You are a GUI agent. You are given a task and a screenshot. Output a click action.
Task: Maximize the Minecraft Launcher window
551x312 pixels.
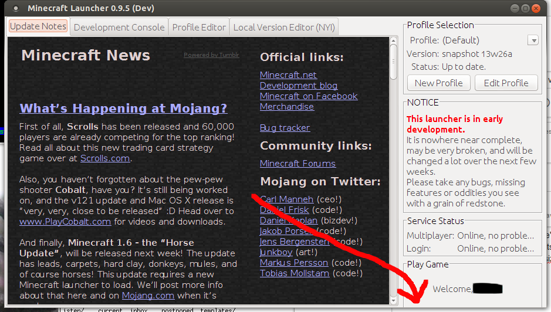(525, 8)
